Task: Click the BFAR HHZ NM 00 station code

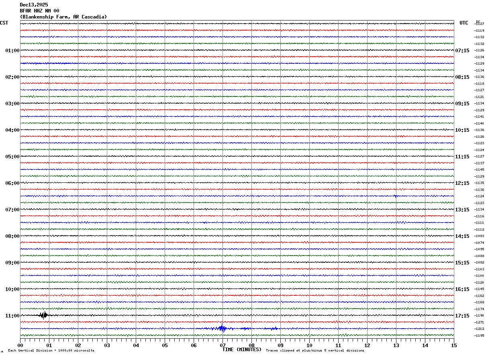Action: pyautogui.click(x=39, y=11)
